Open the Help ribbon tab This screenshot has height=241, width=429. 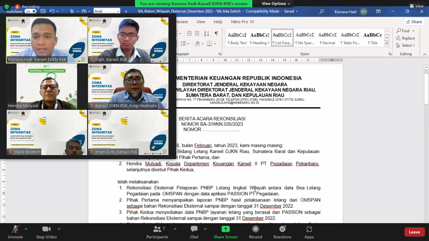point(218,22)
